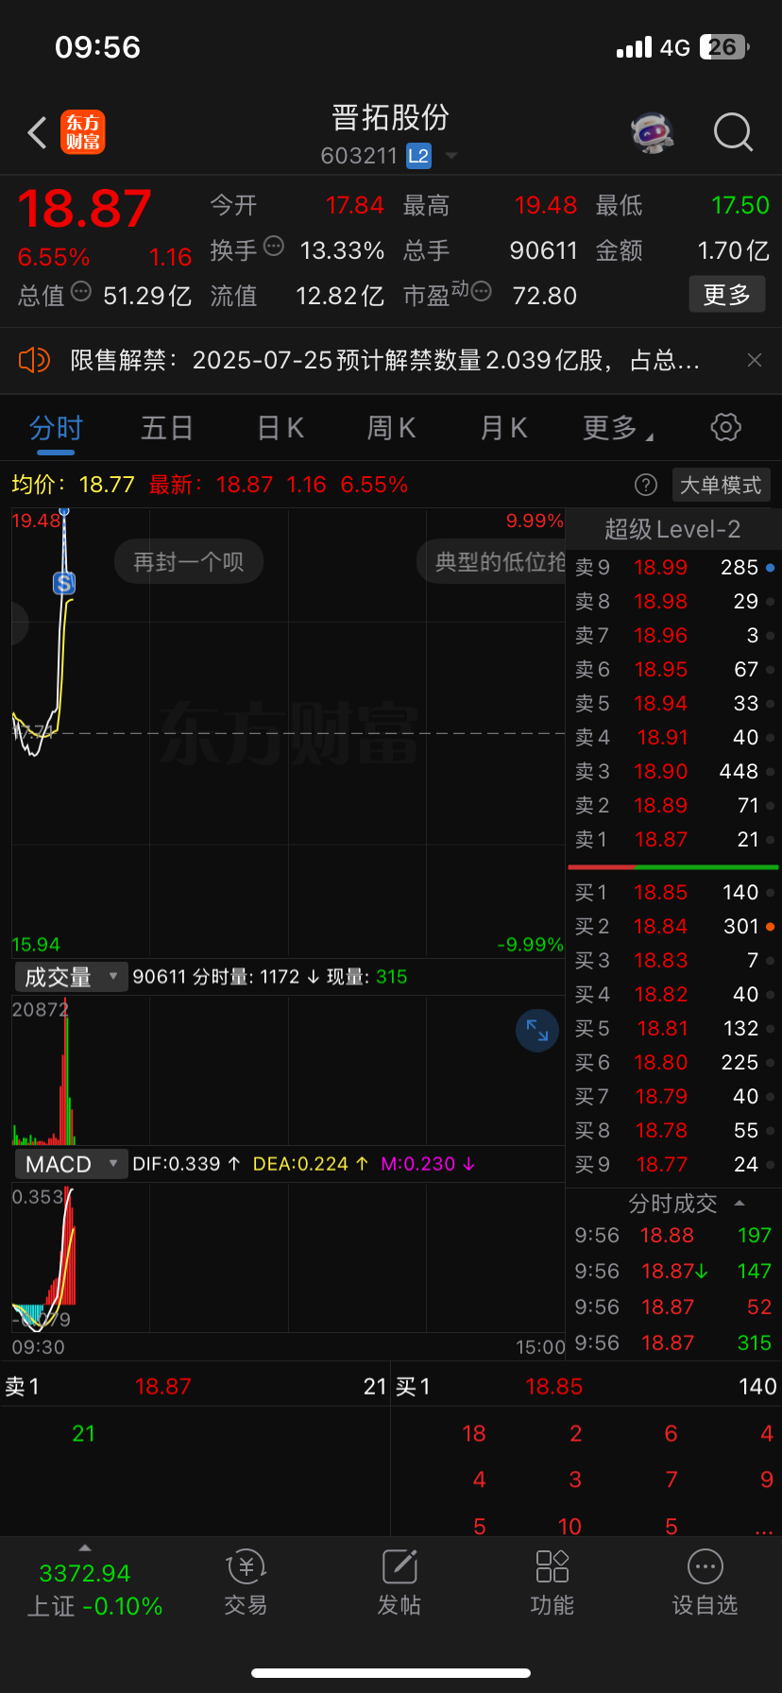Tap the battery indicator in status bar
The width and height of the screenshot is (782, 1693).
coord(724,47)
